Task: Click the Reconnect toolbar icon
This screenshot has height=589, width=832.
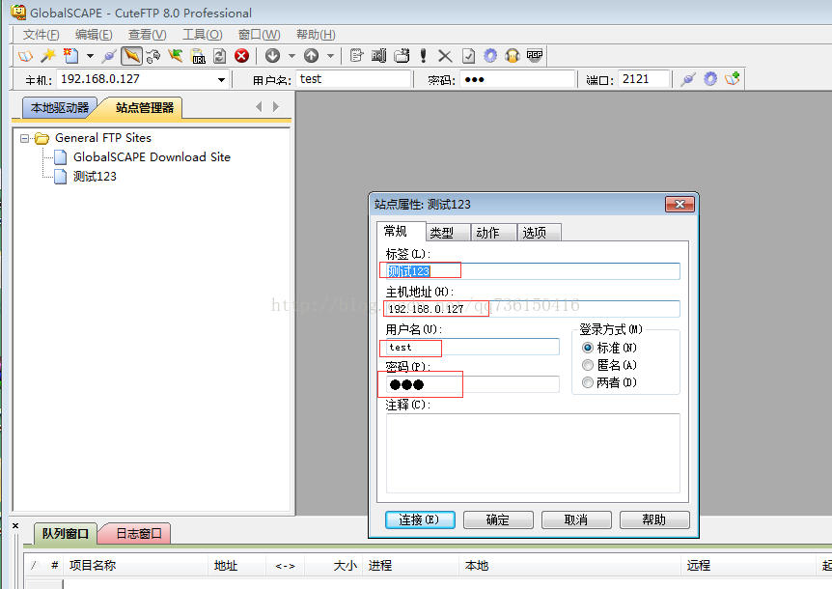Action: pyautogui.click(x=153, y=56)
